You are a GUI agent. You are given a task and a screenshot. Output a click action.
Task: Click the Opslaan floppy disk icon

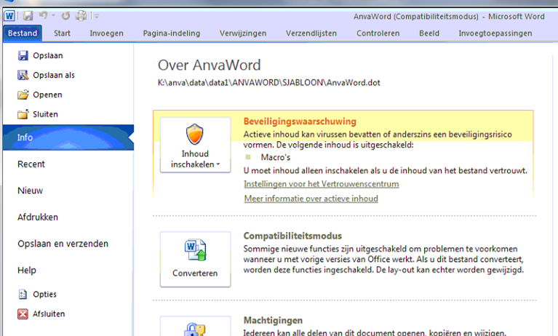(23, 55)
